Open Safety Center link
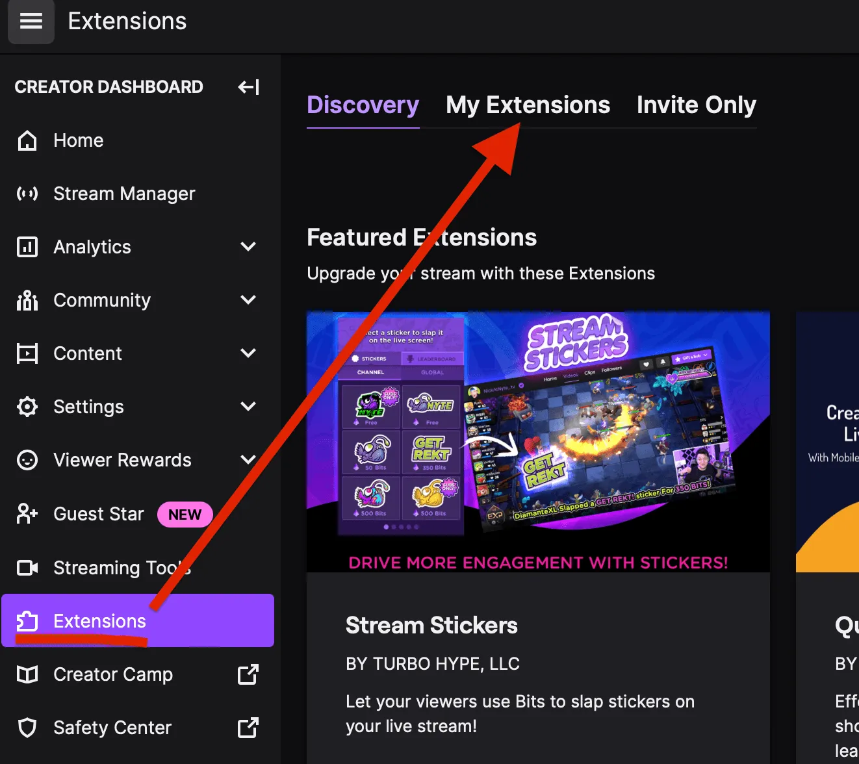This screenshot has width=859, height=764. coord(138,728)
